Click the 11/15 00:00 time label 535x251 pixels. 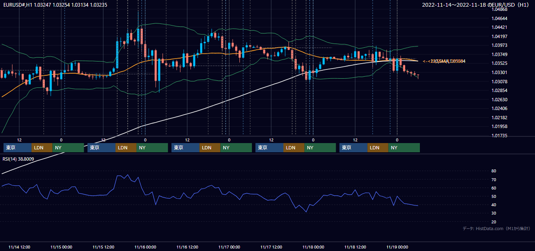61,247
